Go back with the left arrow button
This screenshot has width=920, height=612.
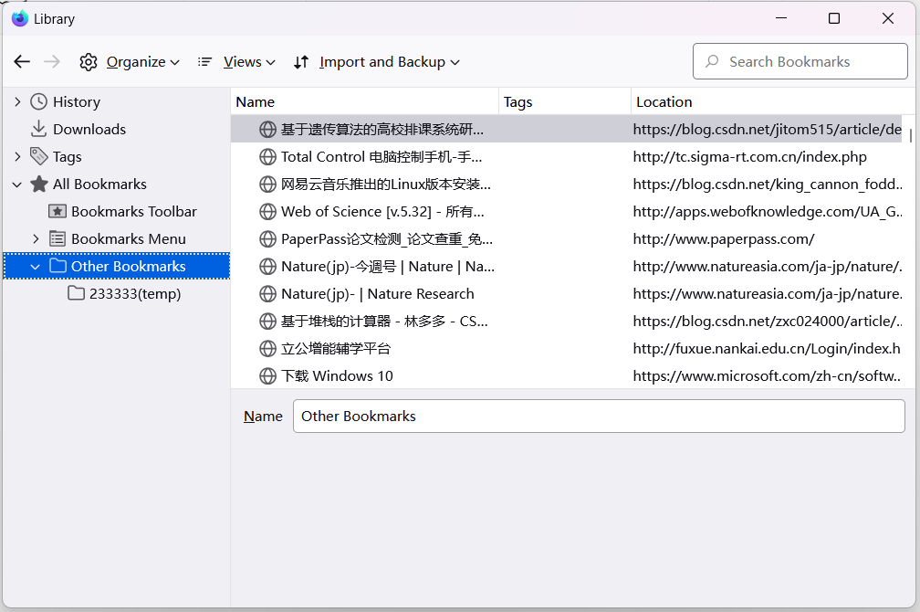22,62
